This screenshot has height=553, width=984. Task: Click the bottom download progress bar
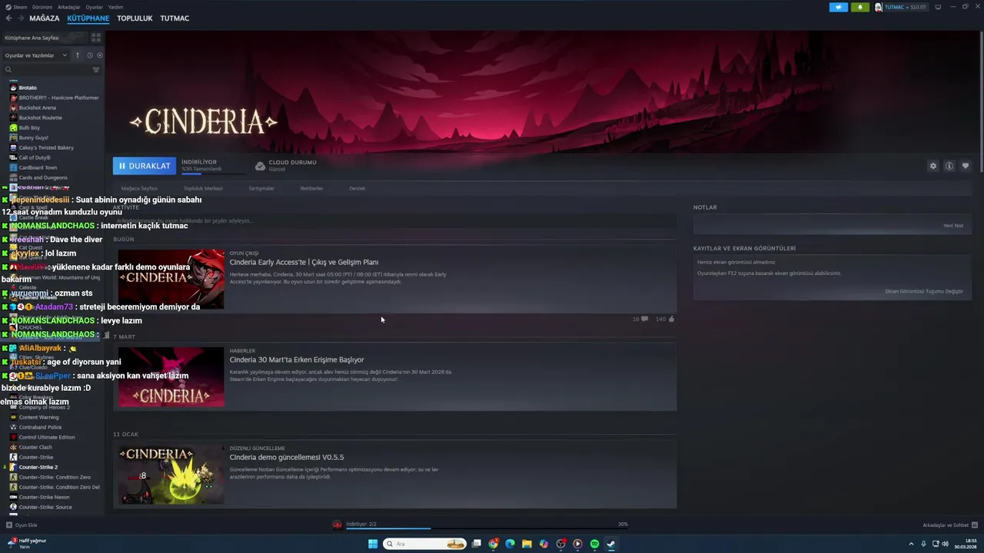click(487, 528)
